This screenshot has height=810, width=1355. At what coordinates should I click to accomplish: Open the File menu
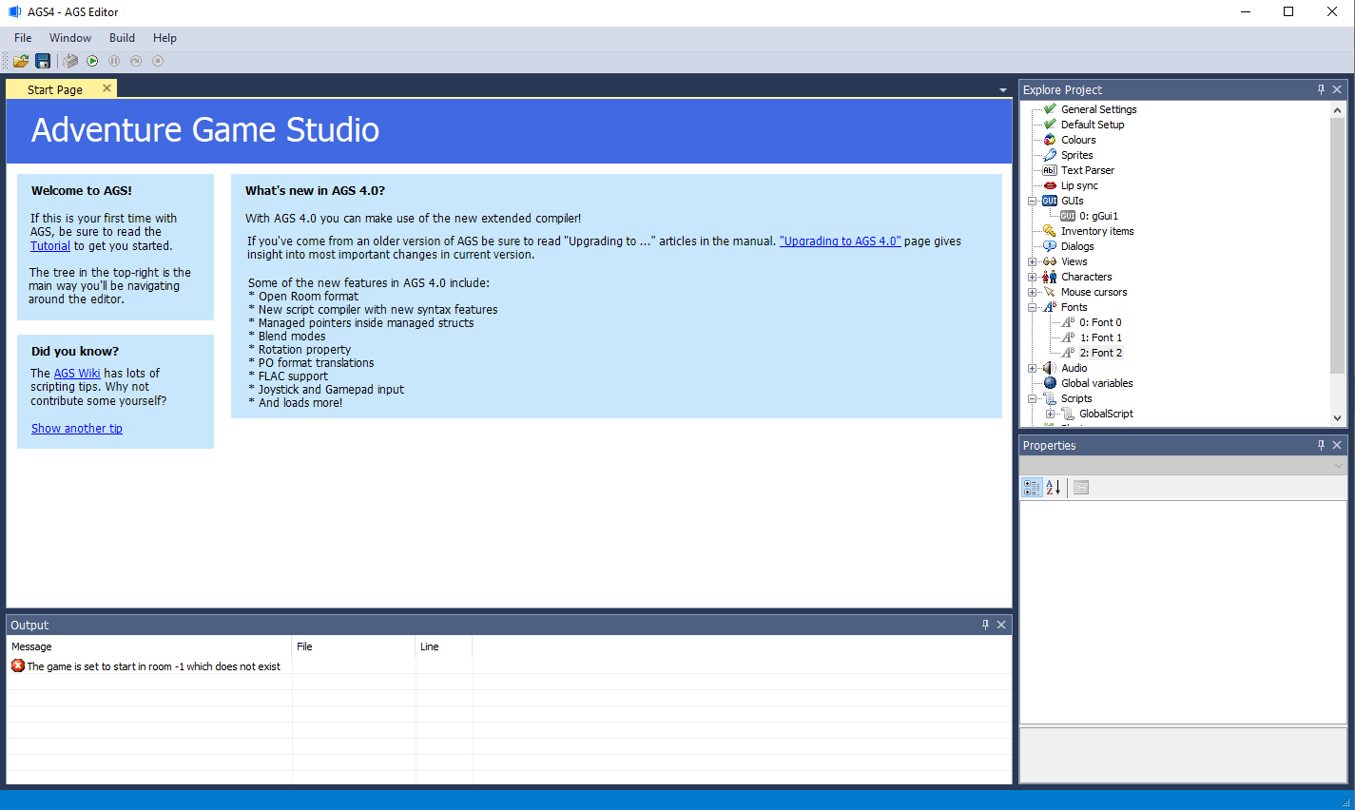[x=23, y=38]
